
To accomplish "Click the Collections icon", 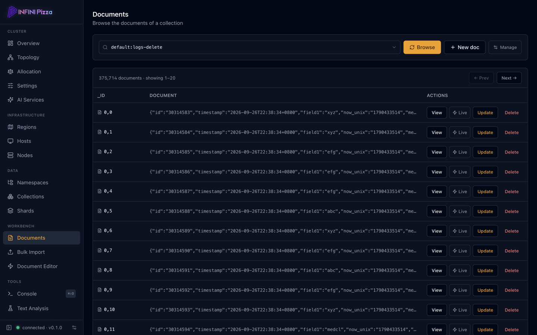I will coord(10,197).
